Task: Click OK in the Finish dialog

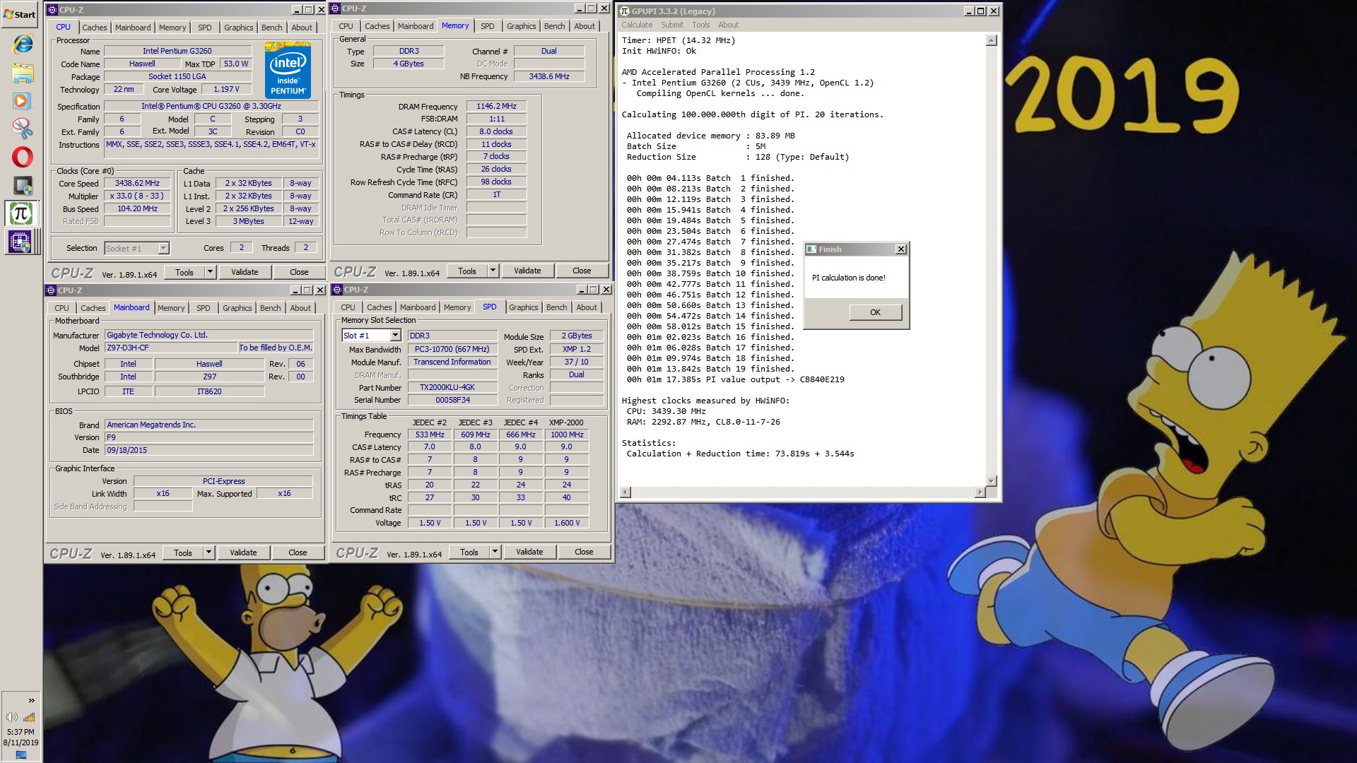Action: (875, 312)
